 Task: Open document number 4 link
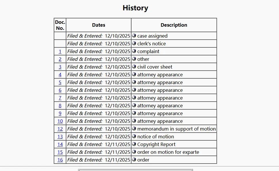[x=60, y=75]
